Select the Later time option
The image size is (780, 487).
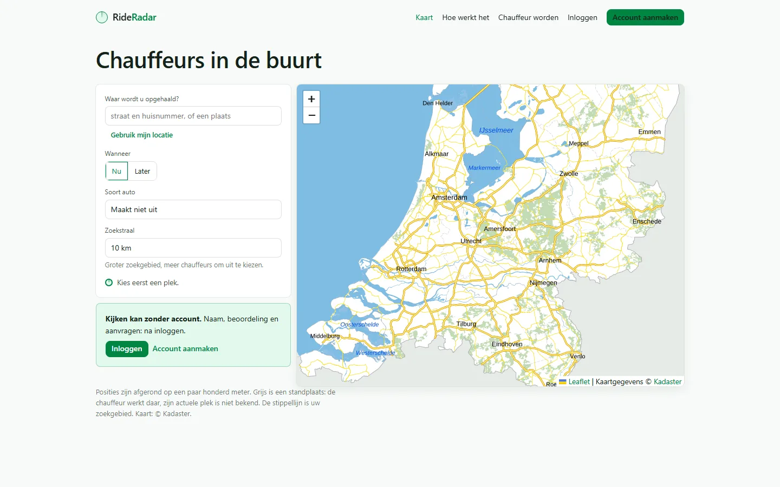click(x=142, y=171)
